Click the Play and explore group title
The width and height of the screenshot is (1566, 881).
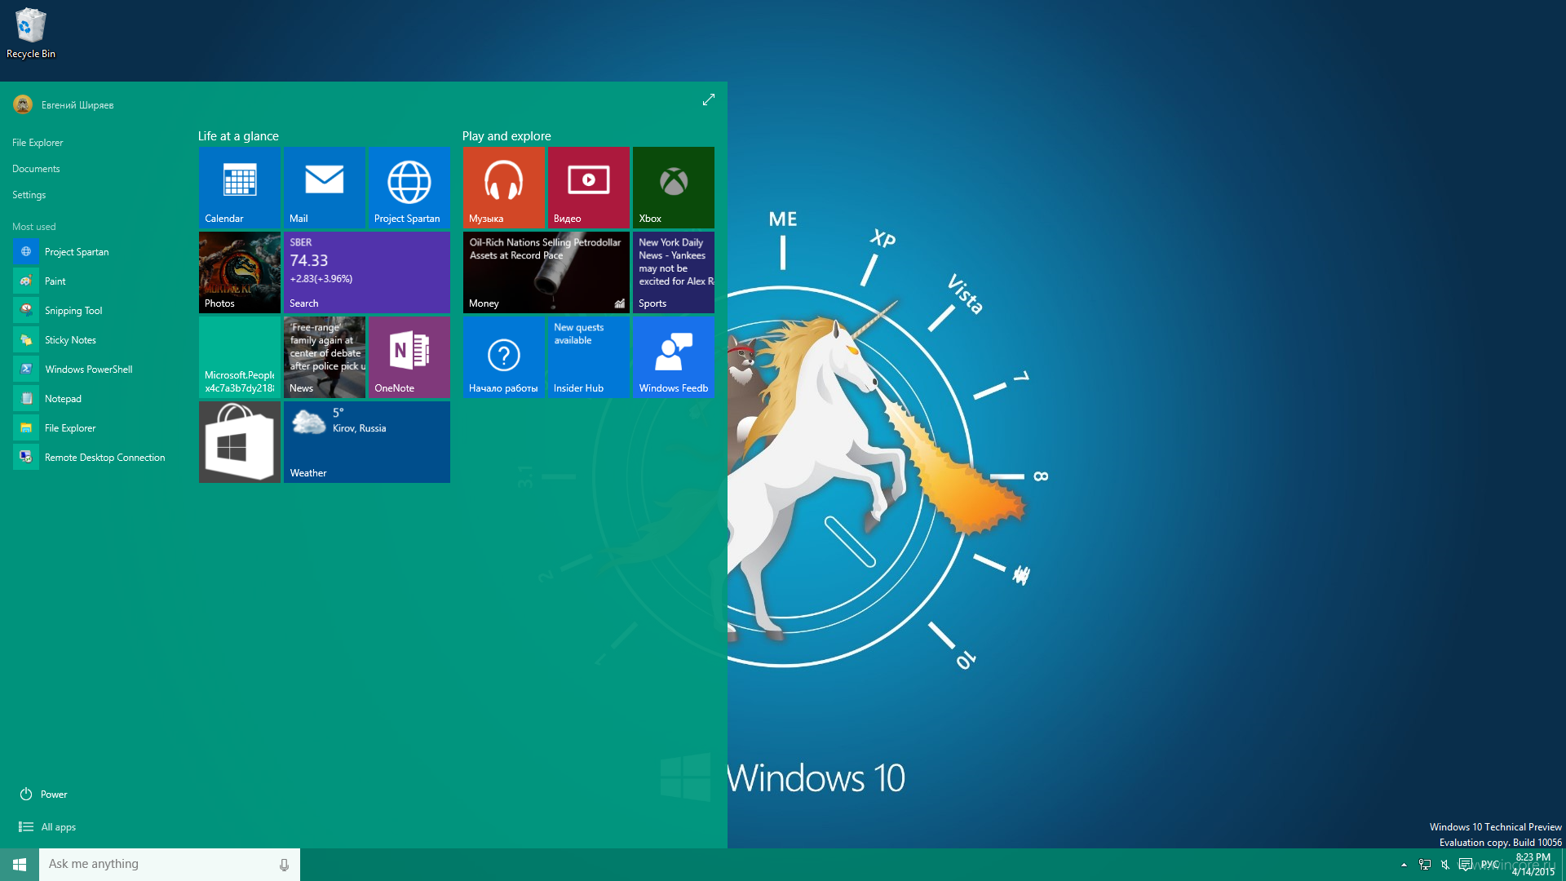(507, 136)
